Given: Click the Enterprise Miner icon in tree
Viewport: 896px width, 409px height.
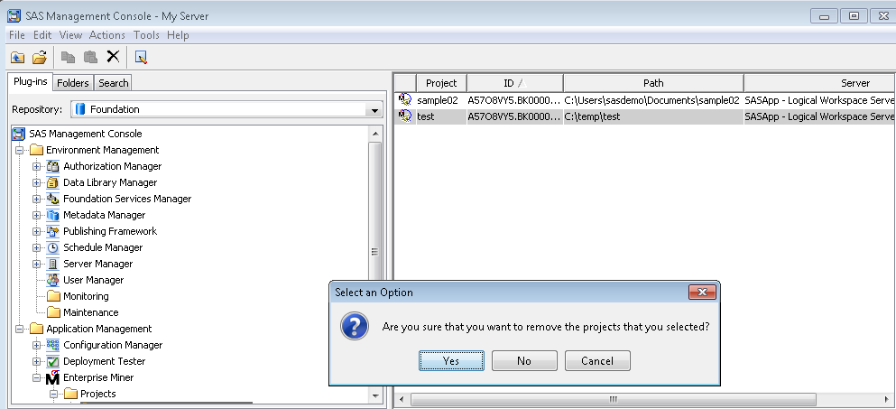Looking at the screenshot, I should [53, 377].
